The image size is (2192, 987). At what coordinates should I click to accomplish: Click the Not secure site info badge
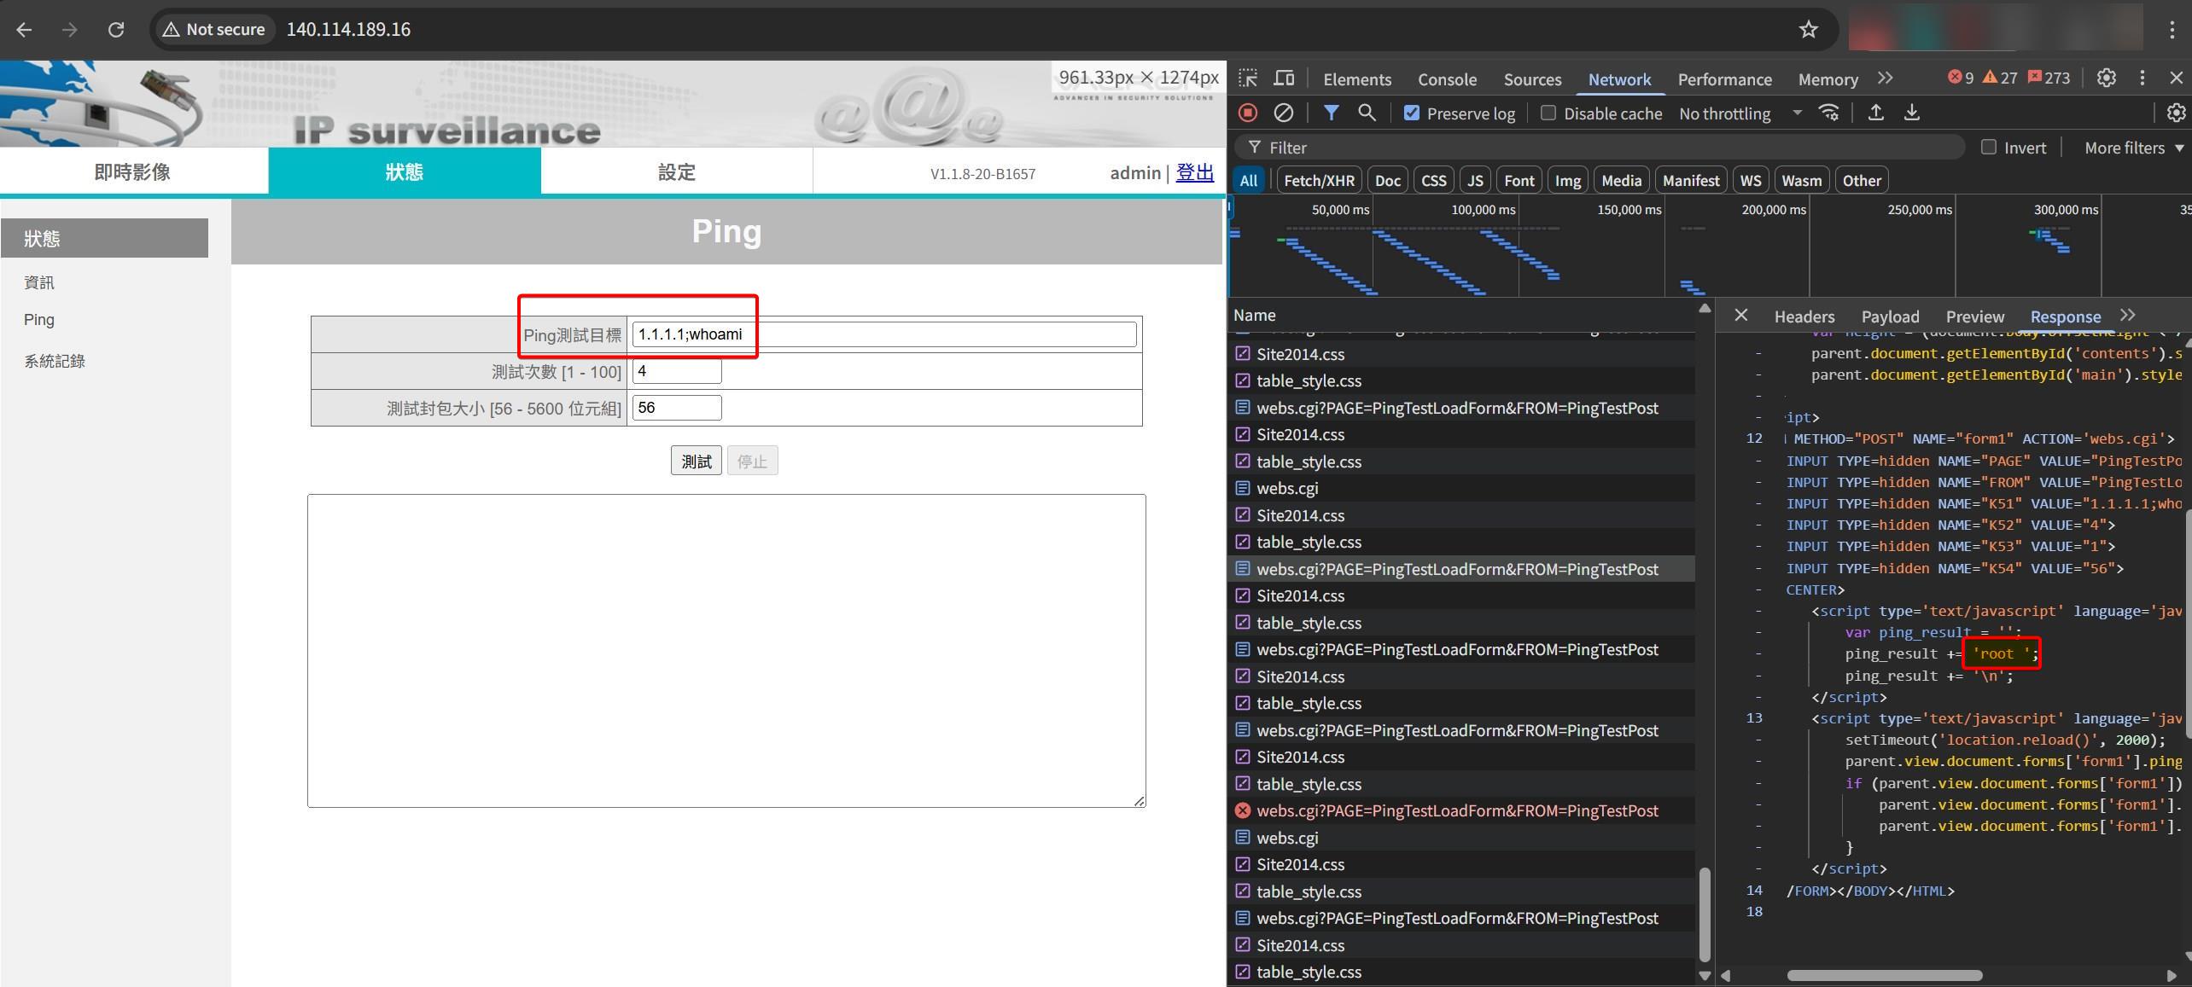(x=213, y=30)
